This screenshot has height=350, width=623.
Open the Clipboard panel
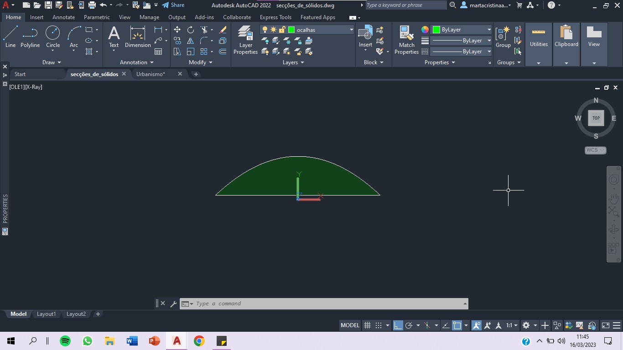point(566,44)
